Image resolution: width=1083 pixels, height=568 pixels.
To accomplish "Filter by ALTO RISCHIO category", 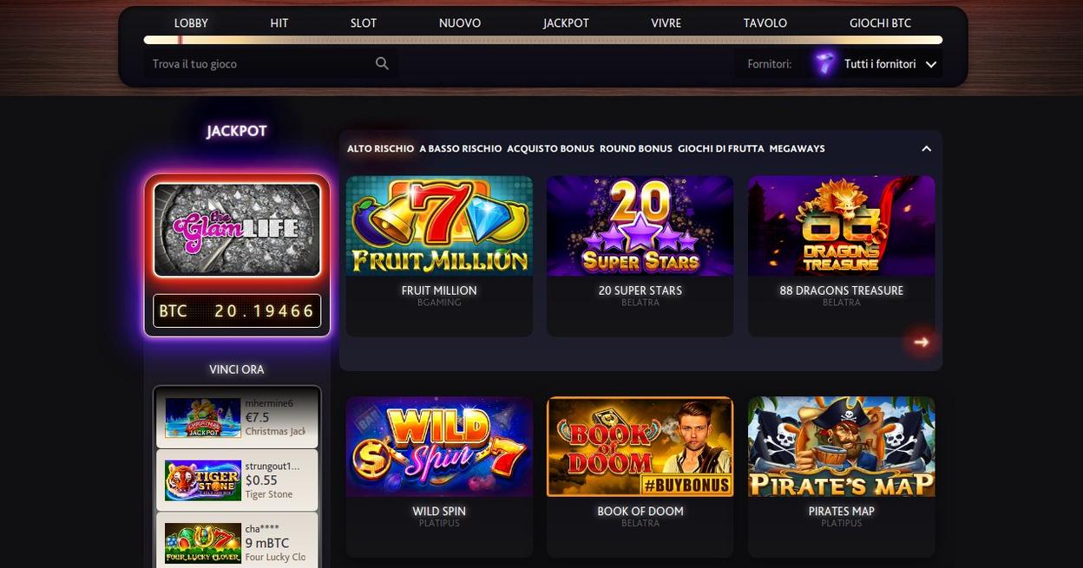I will [380, 148].
